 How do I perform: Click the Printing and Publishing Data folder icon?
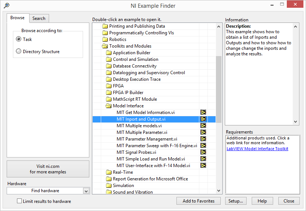click(105, 26)
